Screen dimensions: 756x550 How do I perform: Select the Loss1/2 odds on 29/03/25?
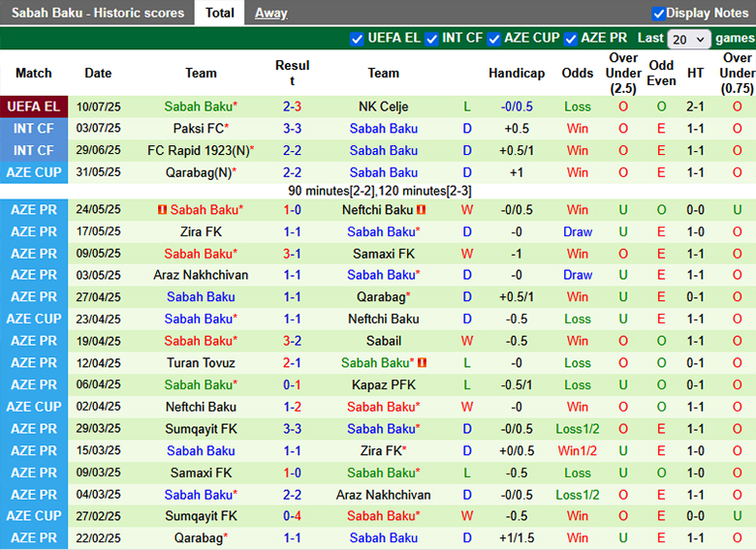[x=577, y=429]
